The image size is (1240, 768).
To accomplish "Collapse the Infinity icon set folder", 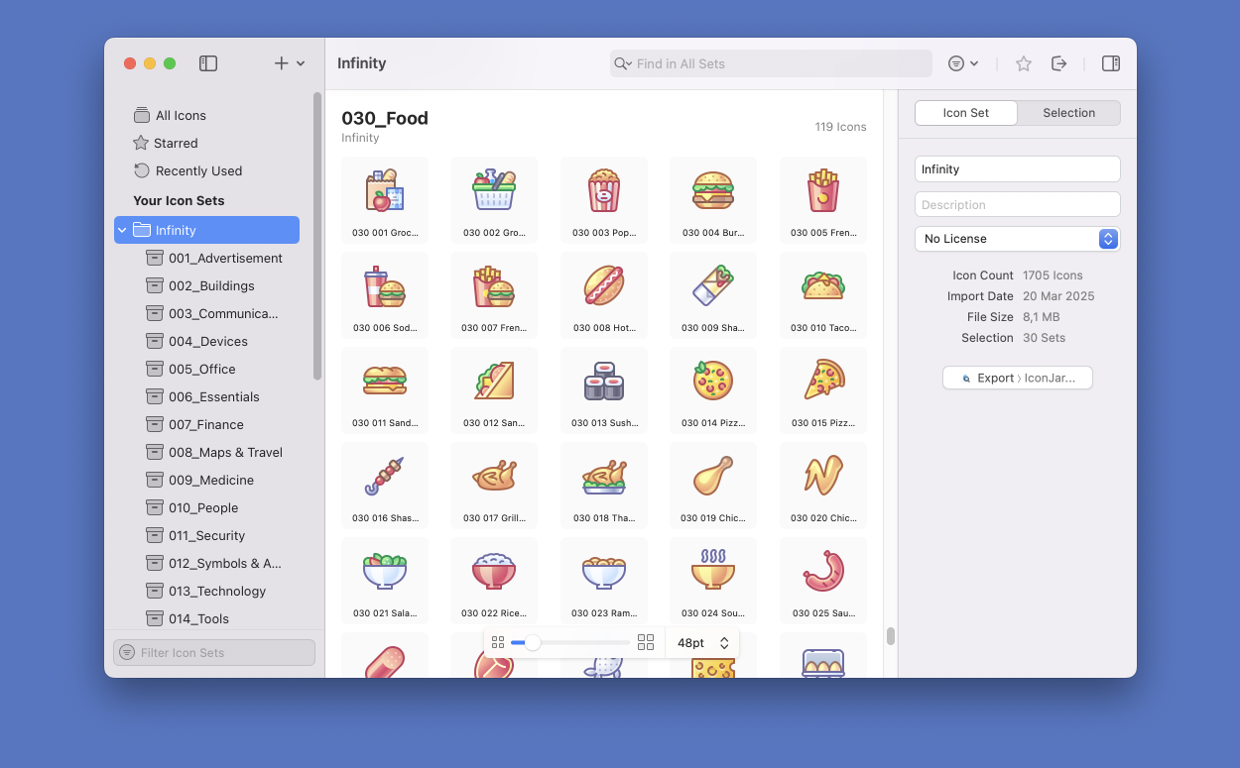I will (123, 231).
